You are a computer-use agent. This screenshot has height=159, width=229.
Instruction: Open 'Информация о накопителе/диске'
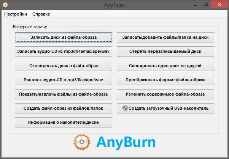(x=64, y=122)
